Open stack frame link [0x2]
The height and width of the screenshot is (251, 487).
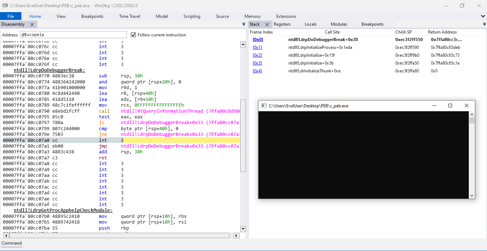pyautogui.click(x=257, y=55)
